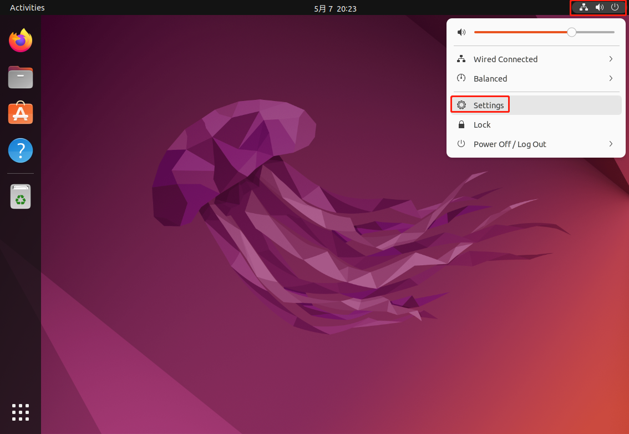
Task: Click the wired network icon in menu
Action: pos(461,59)
